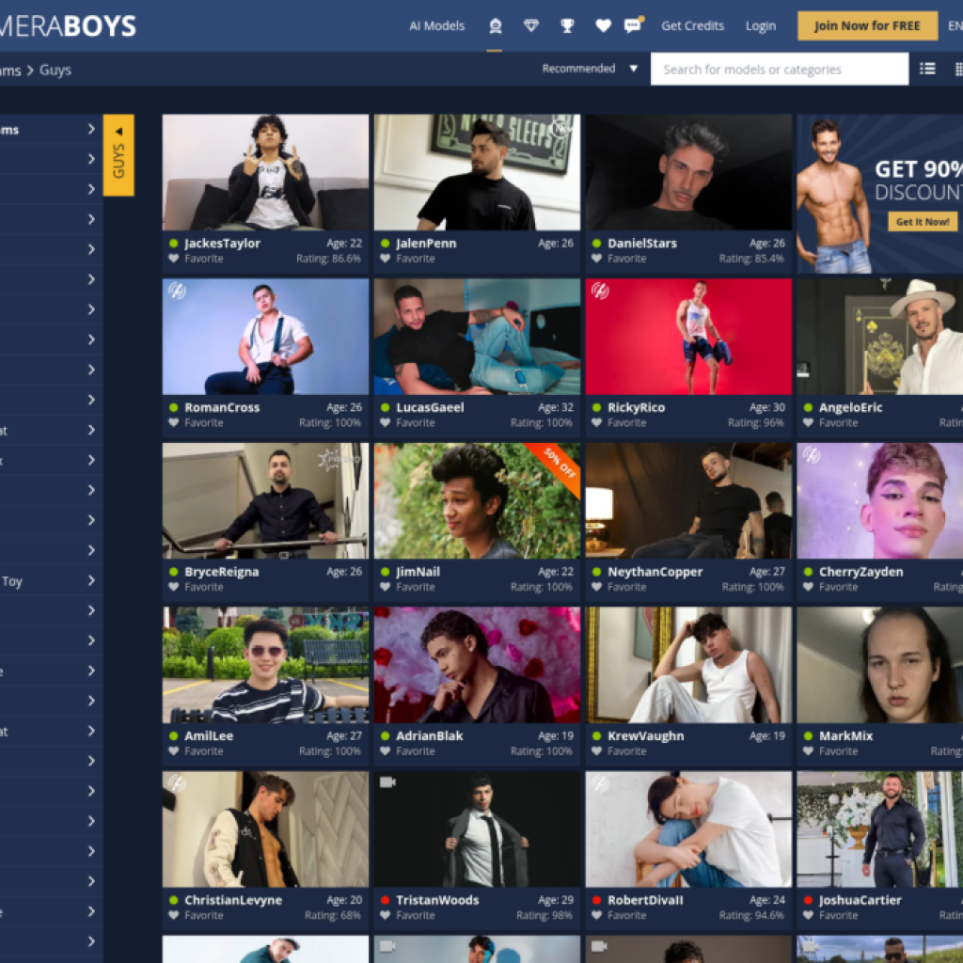Viewport: 963px width, 963px height.
Task: Switch to list view layout icon
Action: click(927, 69)
